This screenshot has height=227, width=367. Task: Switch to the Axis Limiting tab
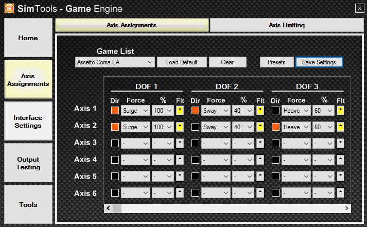tap(286, 25)
